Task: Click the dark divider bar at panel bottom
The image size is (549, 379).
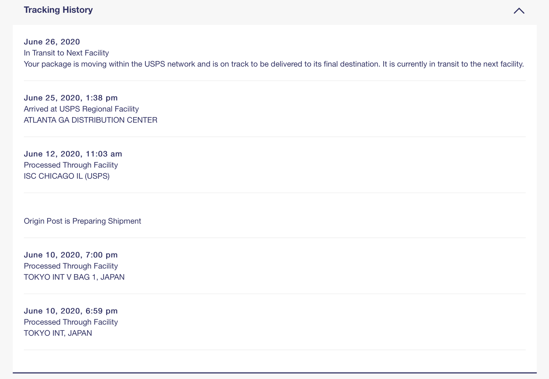Action: pyautogui.click(x=275, y=373)
